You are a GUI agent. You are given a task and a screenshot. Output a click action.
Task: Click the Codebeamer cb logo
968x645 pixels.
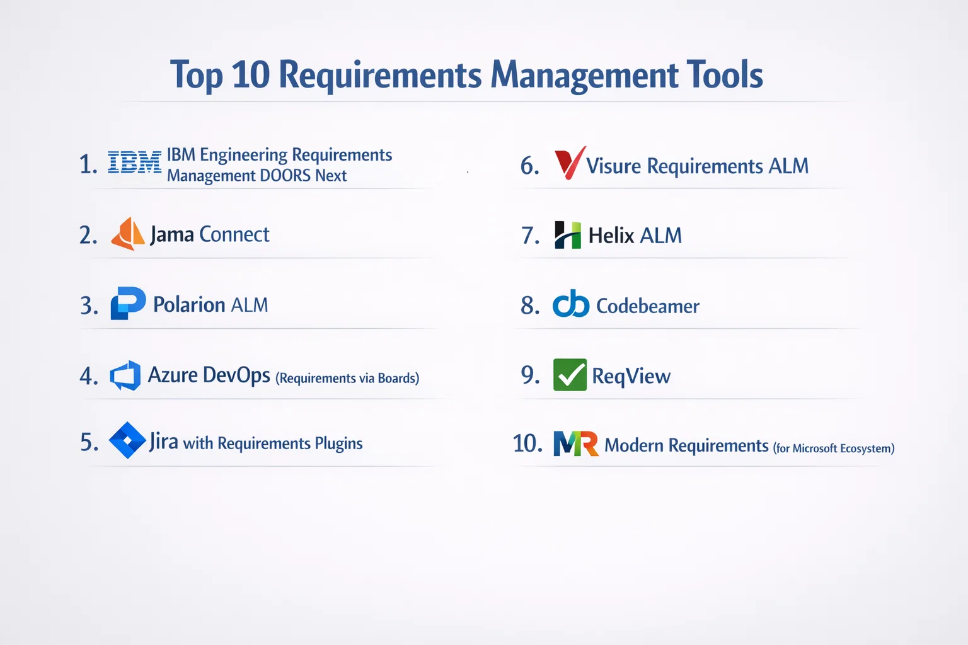[x=570, y=304]
